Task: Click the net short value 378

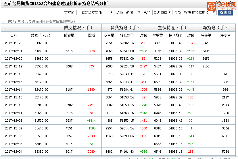Action: 225,74
